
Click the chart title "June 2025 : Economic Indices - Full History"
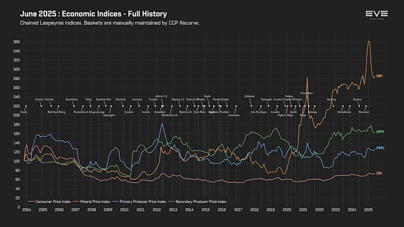[93, 14]
